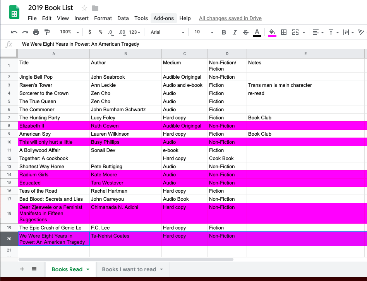The width and height of the screenshot is (367, 281).
Task: Select author cell Lauren Wilkinson
Action: point(125,134)
